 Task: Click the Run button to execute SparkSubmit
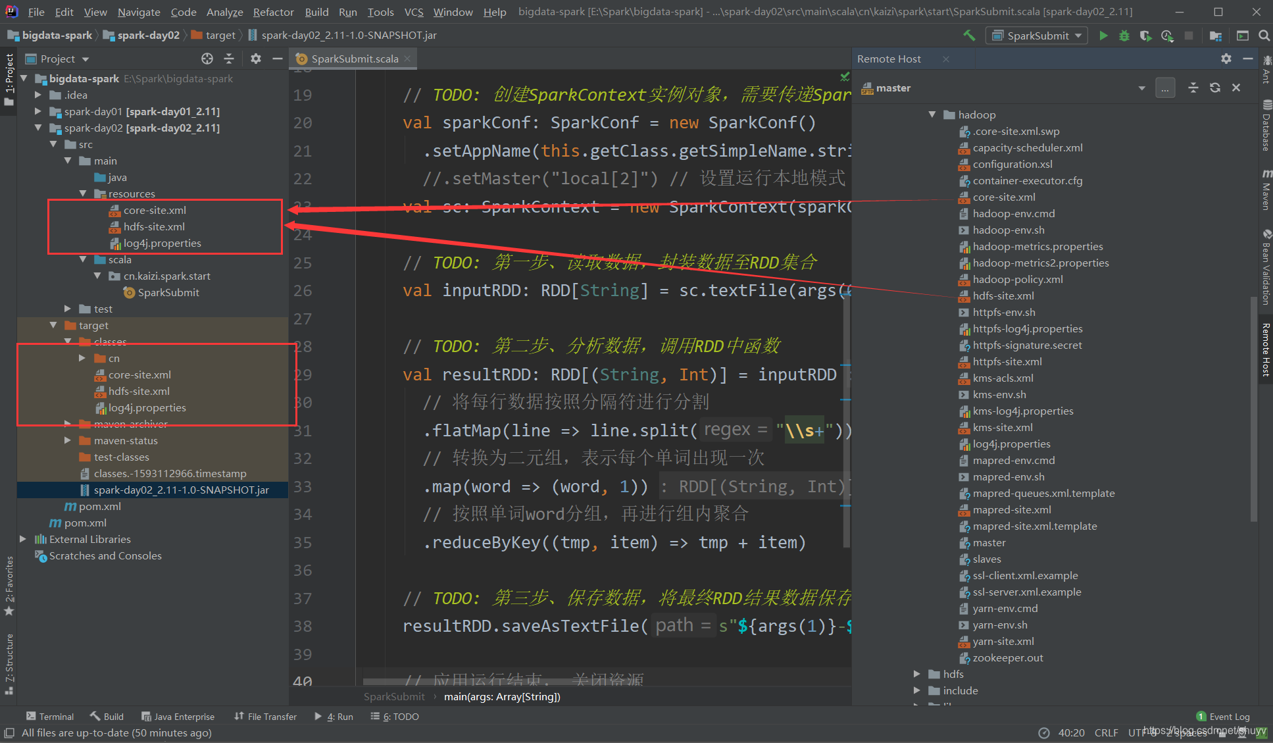(x=1103, y=36)
